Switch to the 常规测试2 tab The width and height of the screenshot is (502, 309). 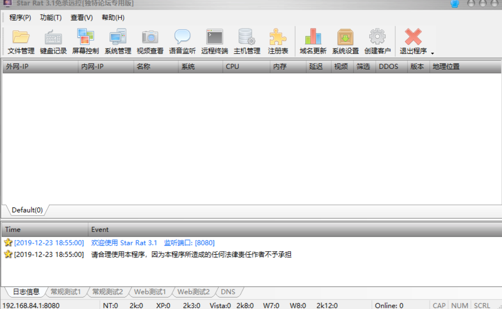click(x=108, y=292)
